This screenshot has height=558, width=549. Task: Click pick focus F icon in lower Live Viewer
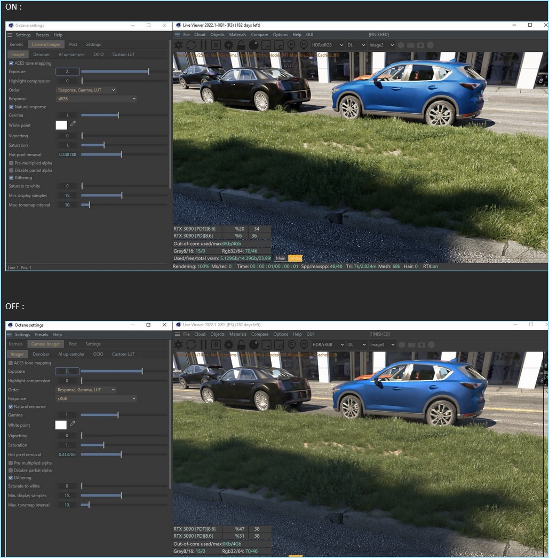tap(291, 344)
